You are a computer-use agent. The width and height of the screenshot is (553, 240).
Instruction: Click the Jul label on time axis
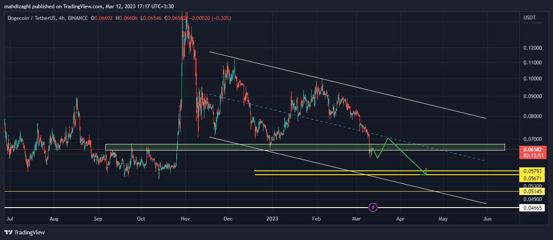point(9,219)
